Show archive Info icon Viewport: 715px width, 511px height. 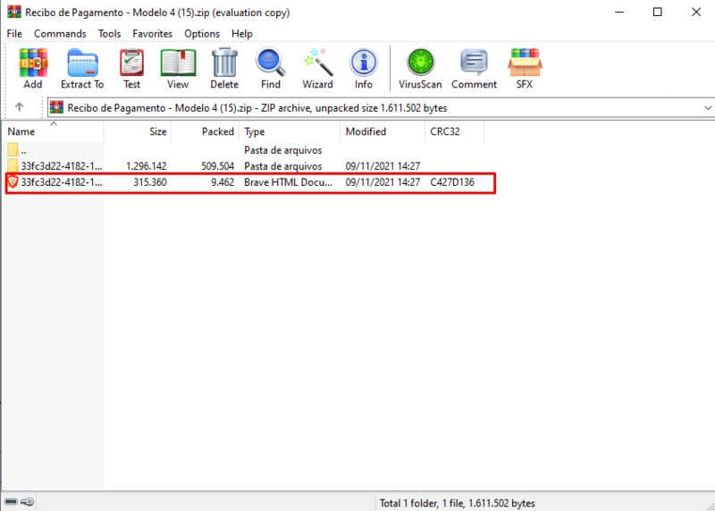point(364,63)
